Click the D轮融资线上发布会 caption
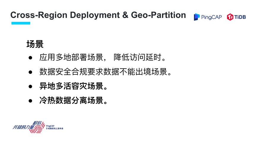This screenshot has height=142, width=257. pos(55,129)
